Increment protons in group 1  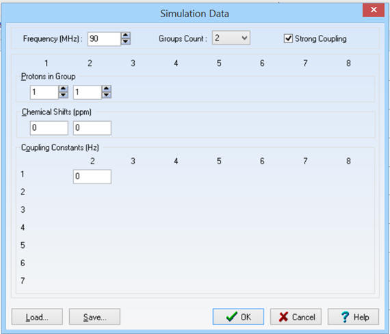point(63,89)
